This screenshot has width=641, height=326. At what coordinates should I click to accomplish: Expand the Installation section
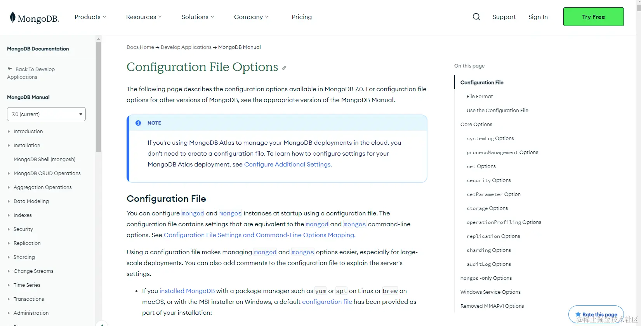tap(27, 145)
